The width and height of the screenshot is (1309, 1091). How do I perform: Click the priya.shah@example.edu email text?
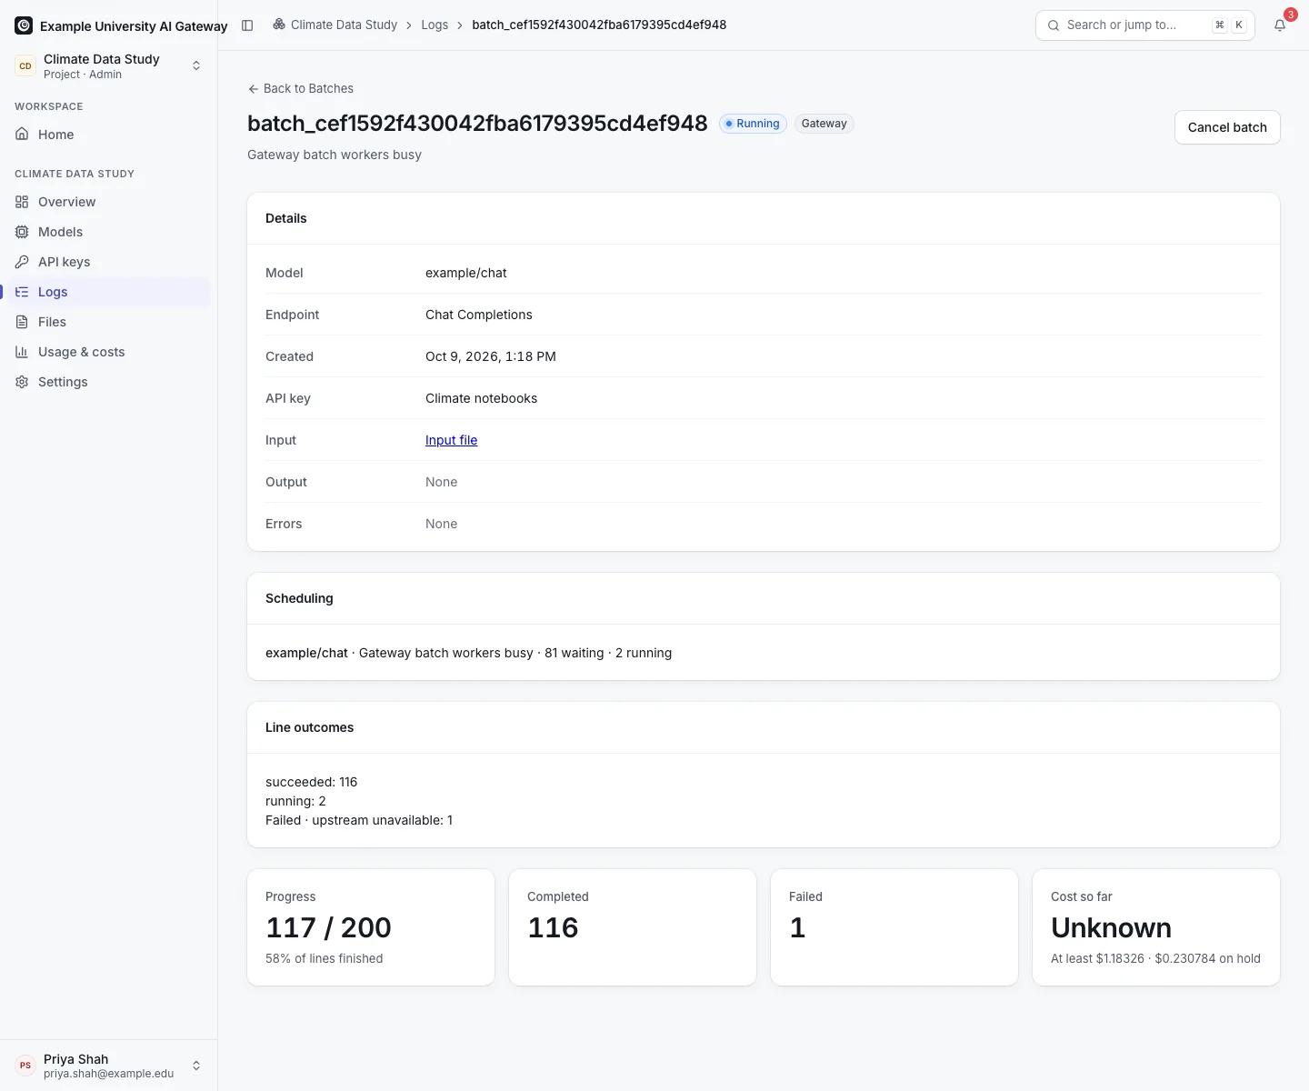pyautogui.click(x=108, y=1074)
